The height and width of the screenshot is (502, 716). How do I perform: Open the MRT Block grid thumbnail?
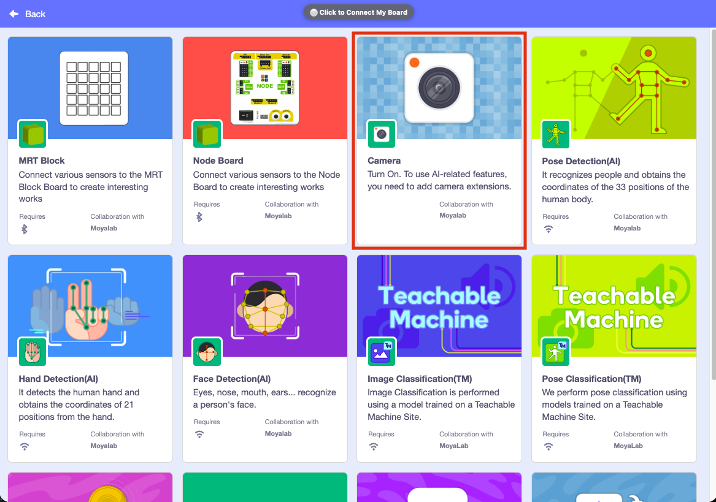pos(94,88)
